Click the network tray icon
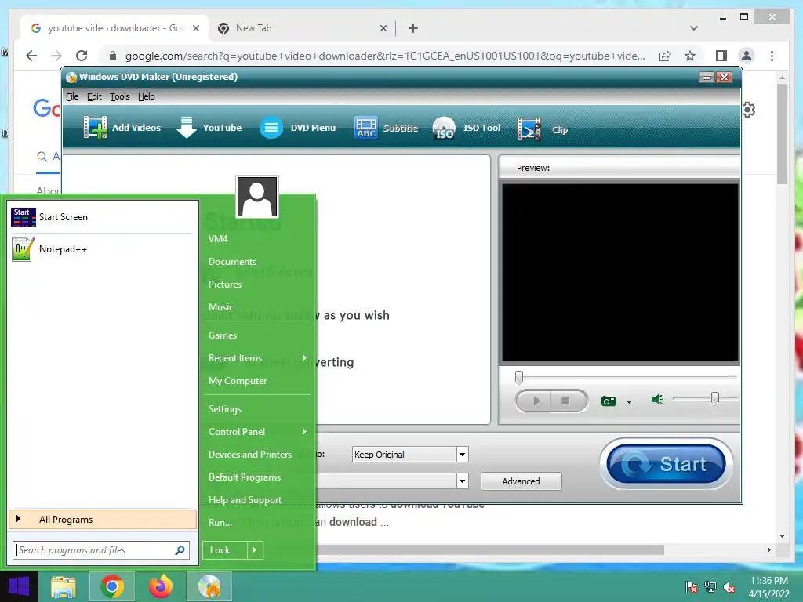 point(710,587)
